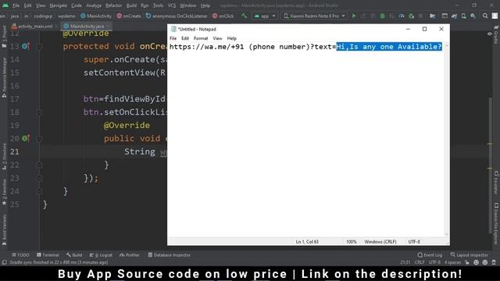Open the Refactor menu in Android Studio
This screenshot has width=500, height=281.
113,5
